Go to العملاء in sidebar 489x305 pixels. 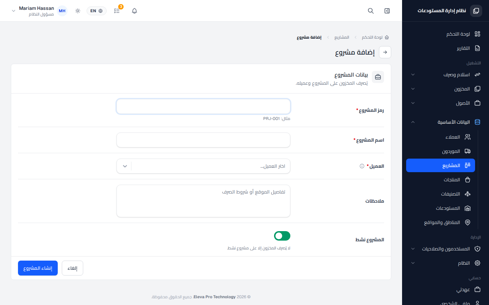point(441,137)
